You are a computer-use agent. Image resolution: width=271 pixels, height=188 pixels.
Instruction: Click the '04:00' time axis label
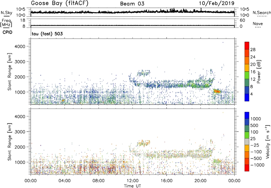point(64,181)
